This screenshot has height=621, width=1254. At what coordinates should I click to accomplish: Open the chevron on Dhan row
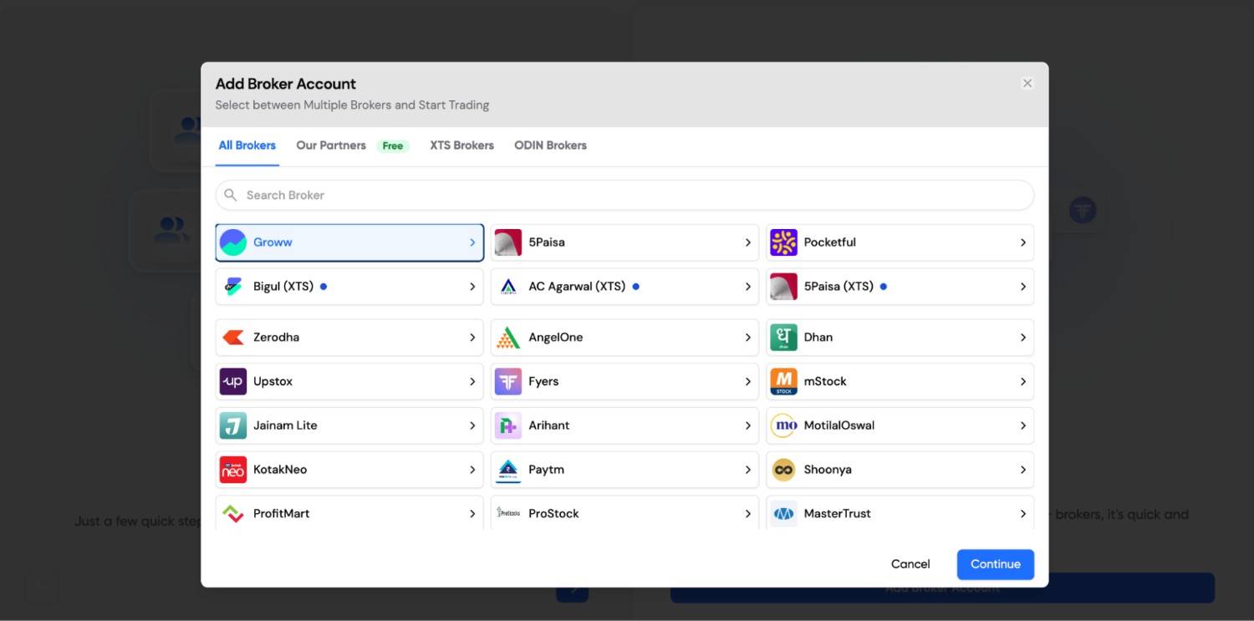(x=1023, y=338)
